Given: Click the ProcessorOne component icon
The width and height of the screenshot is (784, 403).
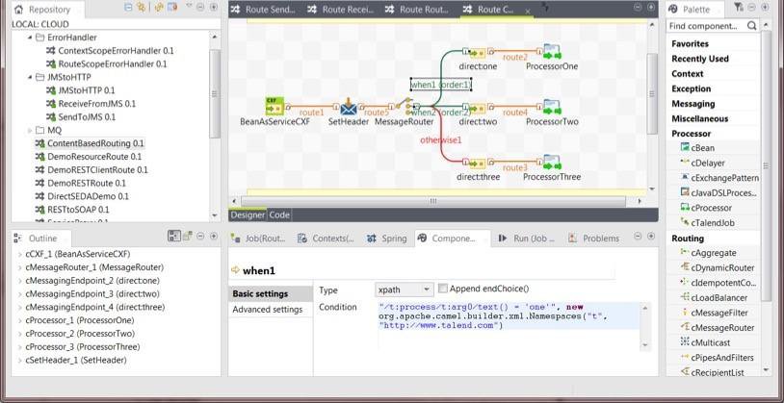Looking at the screenshot, I should coord(552,51).
